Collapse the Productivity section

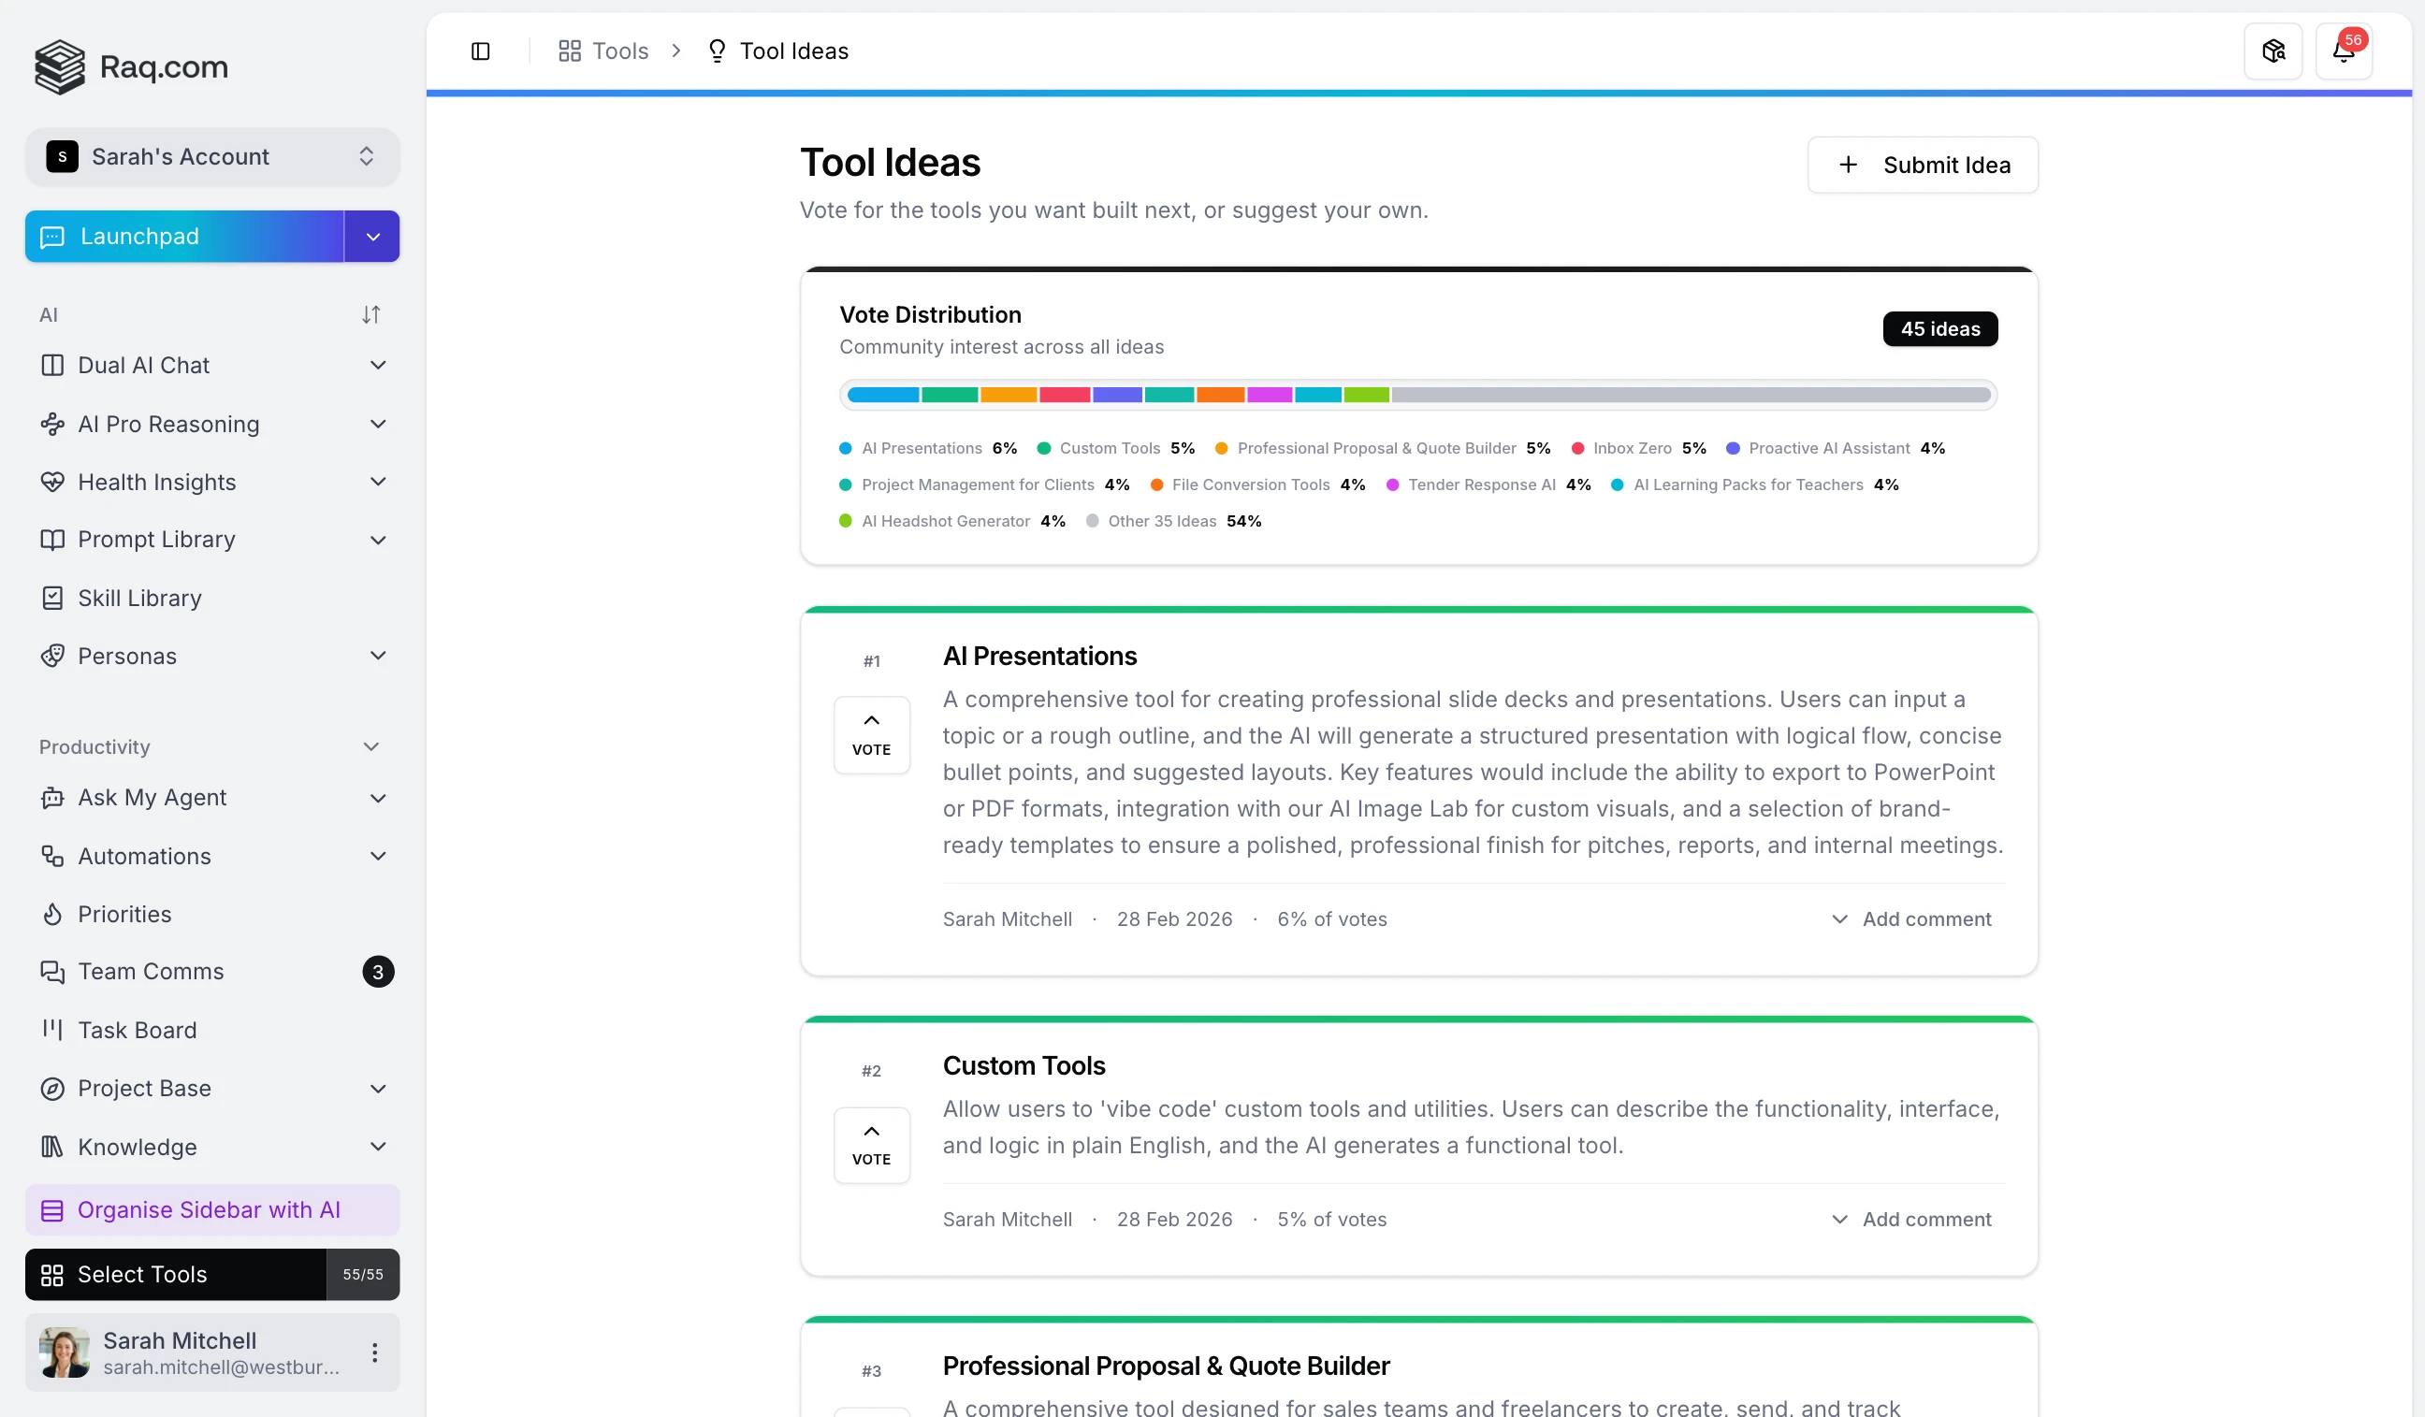370,746
